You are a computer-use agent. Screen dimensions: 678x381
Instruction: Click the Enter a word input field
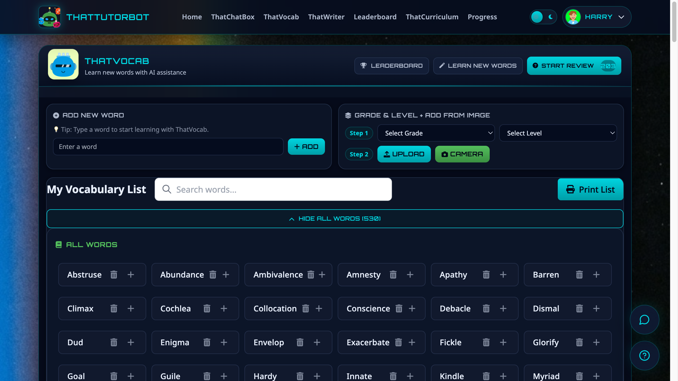pos(168,147)
